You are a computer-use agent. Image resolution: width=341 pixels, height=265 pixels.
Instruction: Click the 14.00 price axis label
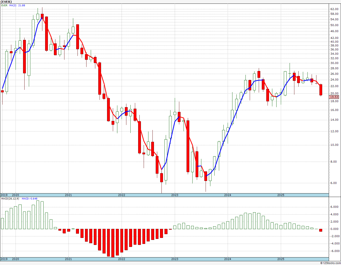[x=334, y=120]
